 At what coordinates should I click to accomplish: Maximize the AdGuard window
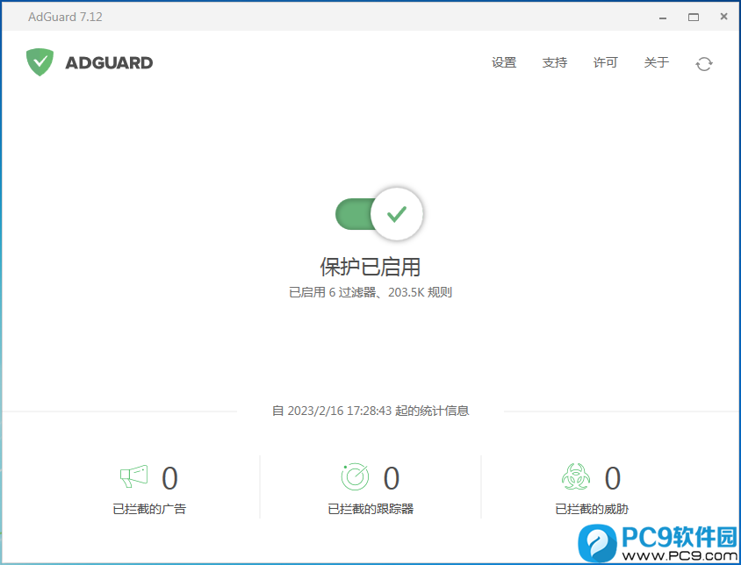(x=694, y=17)
